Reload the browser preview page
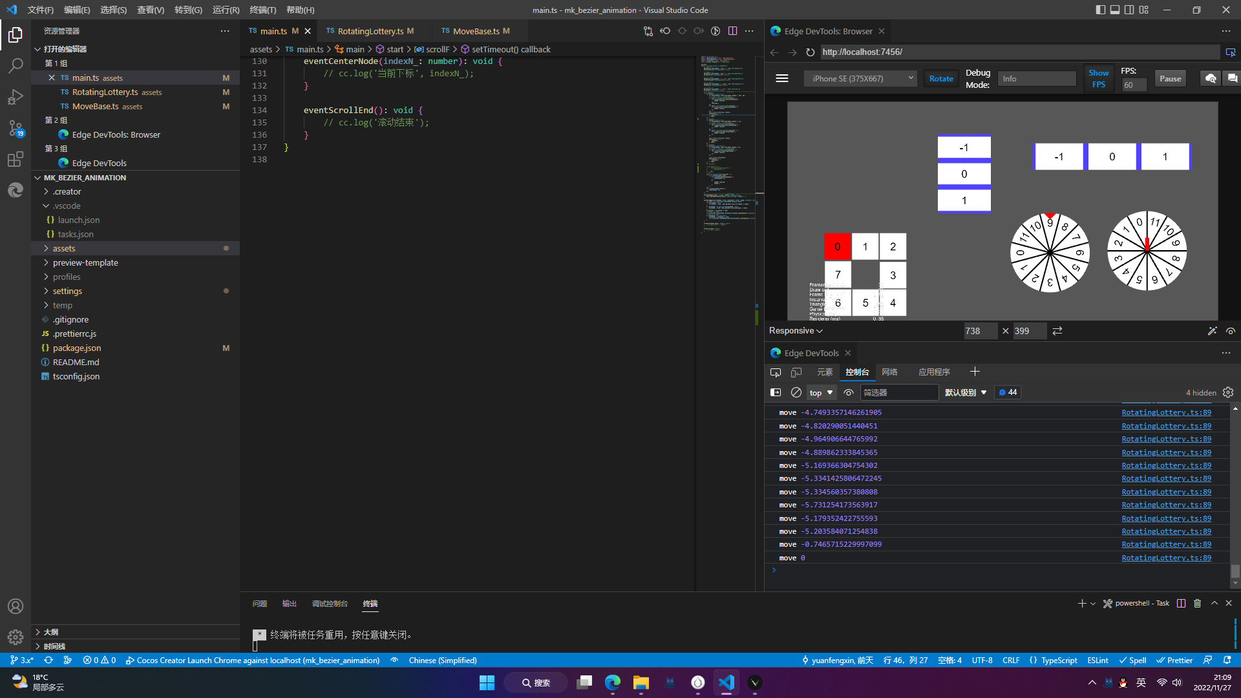This screenshot has width=1241, height=698. click(x=810, y=52)
